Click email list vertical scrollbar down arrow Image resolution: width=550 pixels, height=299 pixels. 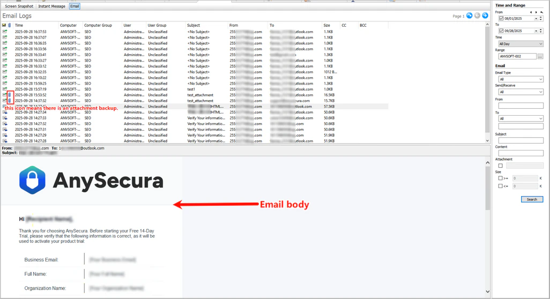487,140
